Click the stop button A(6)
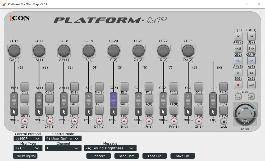The image size is (265, 161). [x=251, y=73]
